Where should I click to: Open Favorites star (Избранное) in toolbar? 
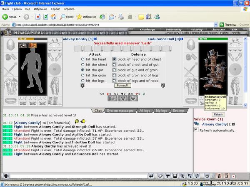[86, 17]
